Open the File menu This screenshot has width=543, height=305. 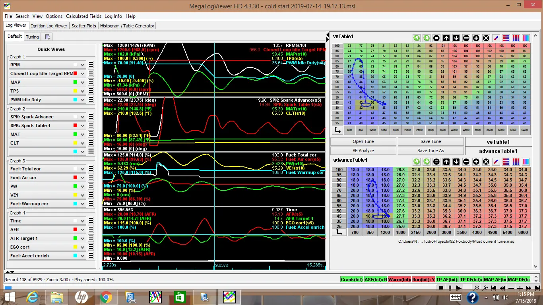(8, 16)
